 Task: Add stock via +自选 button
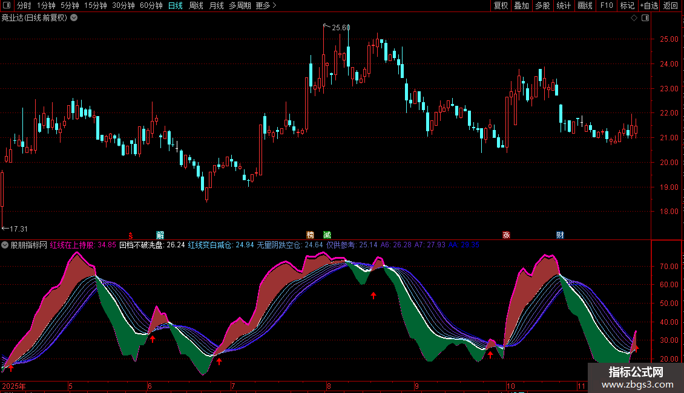pos(649,5)
